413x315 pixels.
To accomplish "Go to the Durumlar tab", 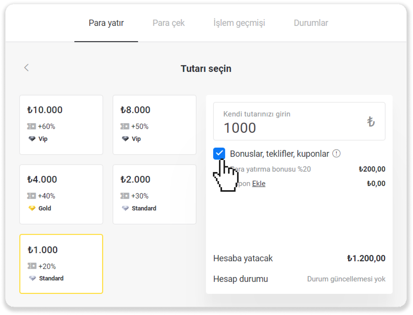I will coord(311,23).
